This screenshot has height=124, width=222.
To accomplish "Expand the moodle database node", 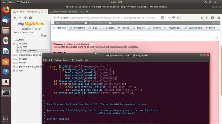I will pyautogui.click(x=14, y=59).
